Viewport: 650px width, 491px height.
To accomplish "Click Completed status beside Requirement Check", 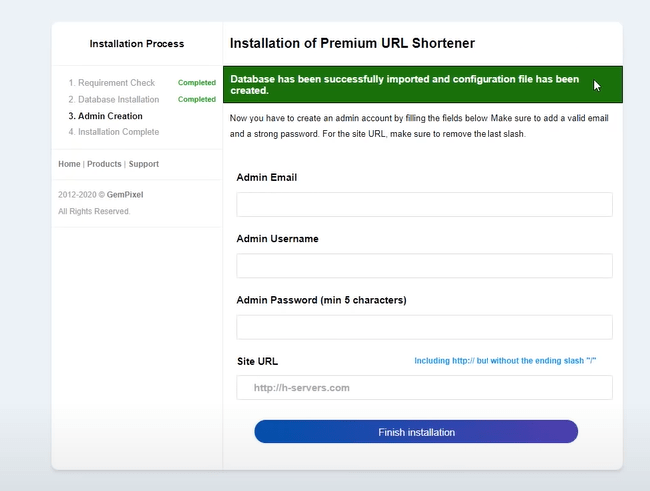I will 197,83.
